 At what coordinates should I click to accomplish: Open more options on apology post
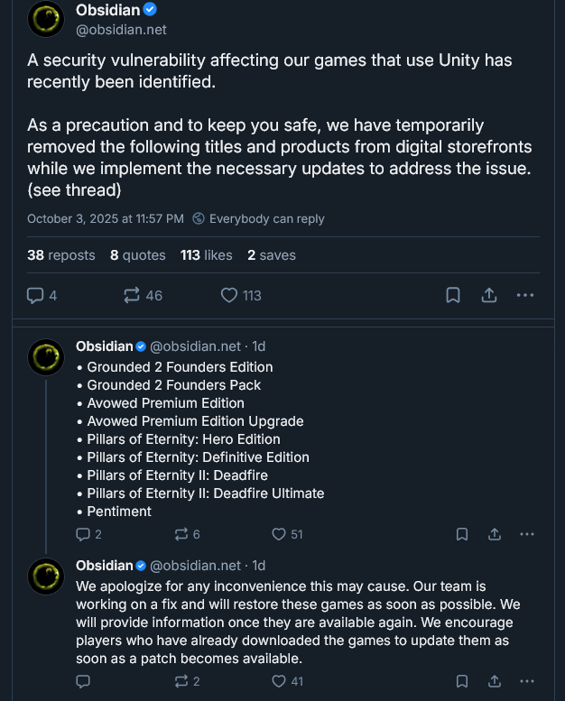527,681
